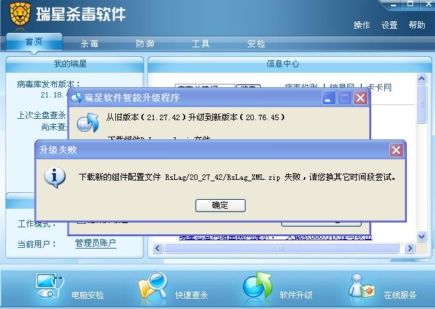Click the scroll right arrow in 信息中心
The width and height of the screenshot is (435, 309).
[410, 248]
